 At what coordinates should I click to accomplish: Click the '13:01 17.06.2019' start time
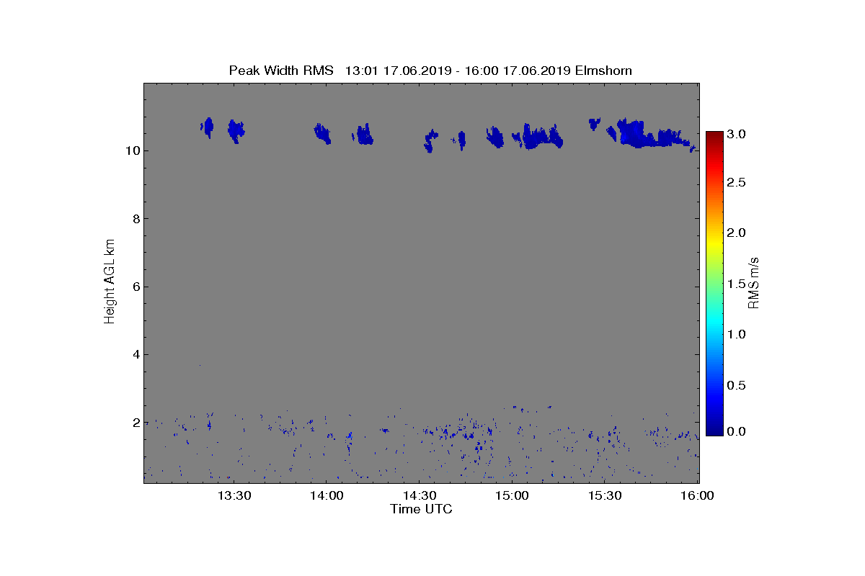tap(399, 71)
